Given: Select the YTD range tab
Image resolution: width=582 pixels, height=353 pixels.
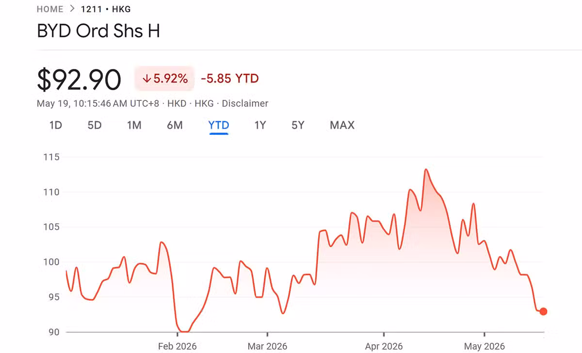Looking at the screenshot, I should (219, 125).
